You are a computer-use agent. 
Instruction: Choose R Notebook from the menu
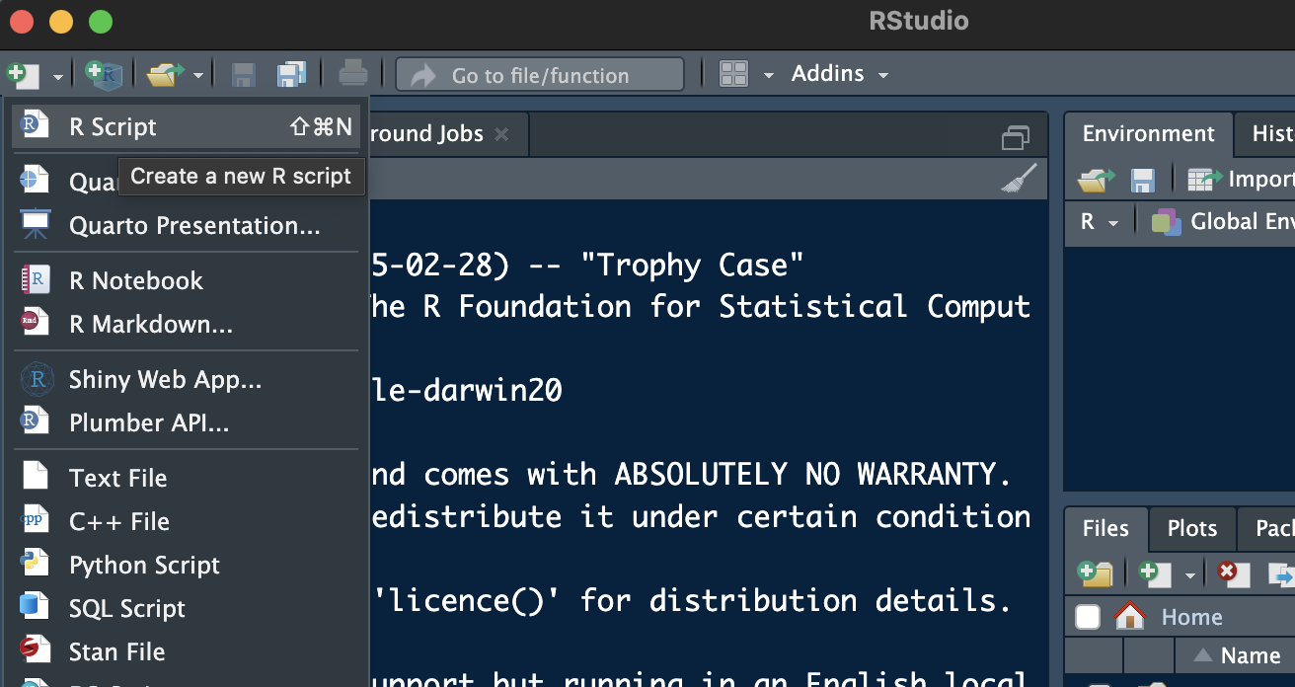[186, 280]
